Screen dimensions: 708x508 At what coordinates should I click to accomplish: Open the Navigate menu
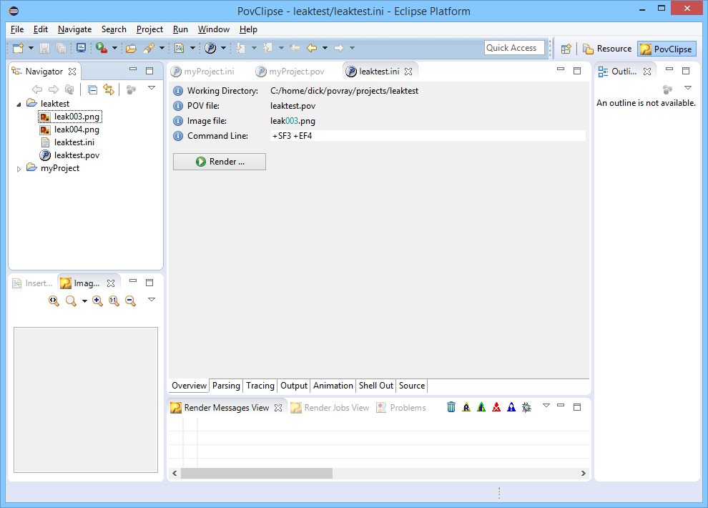74,29
